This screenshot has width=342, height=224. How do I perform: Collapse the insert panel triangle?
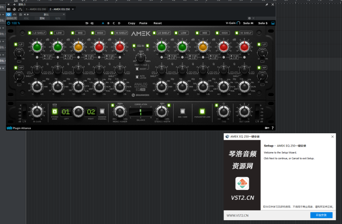9,4
